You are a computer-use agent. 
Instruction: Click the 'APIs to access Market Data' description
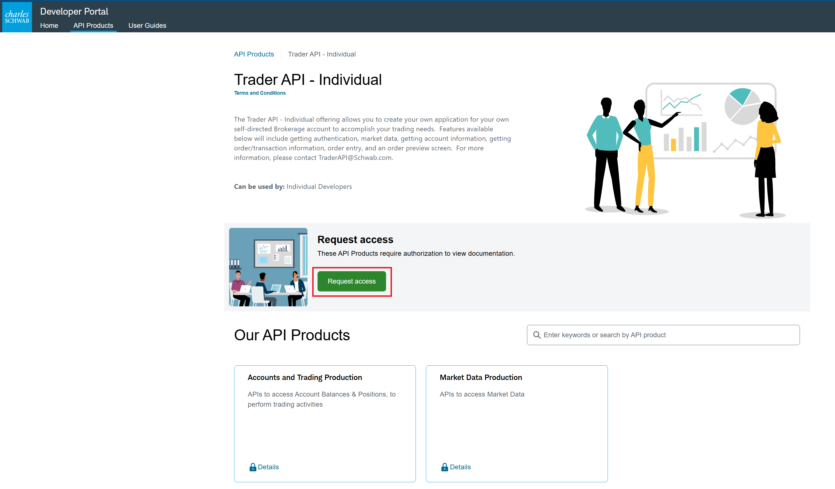tap(482, 394)
